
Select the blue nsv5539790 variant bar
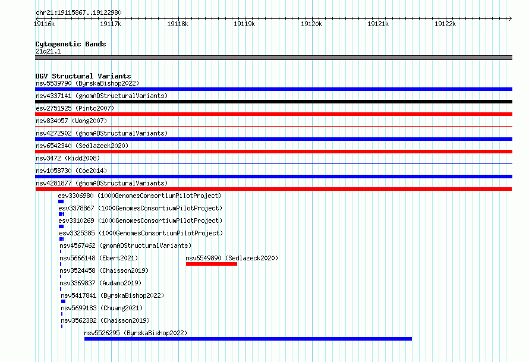(x=273, y=89)
